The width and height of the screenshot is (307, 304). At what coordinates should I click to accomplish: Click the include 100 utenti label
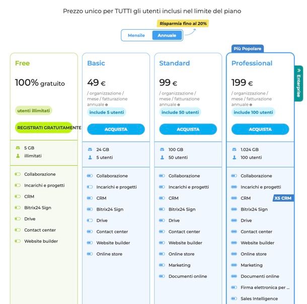tap(253, 112)
